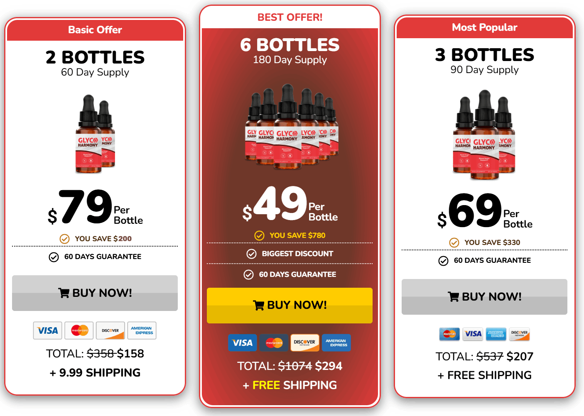Click the Basic Offer header banner
The image size is (584, 416).
95,30
